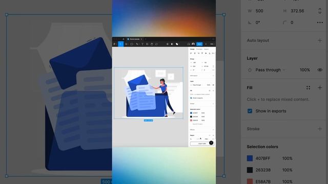Viewport: 328px width, 184px height.
Task: Switch to the Inspect tab in the small window
Action: coord(206,49)
